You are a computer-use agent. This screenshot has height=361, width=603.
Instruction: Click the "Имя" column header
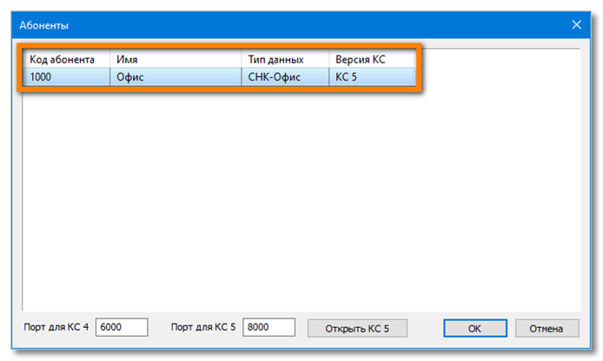tap(174, 59)
